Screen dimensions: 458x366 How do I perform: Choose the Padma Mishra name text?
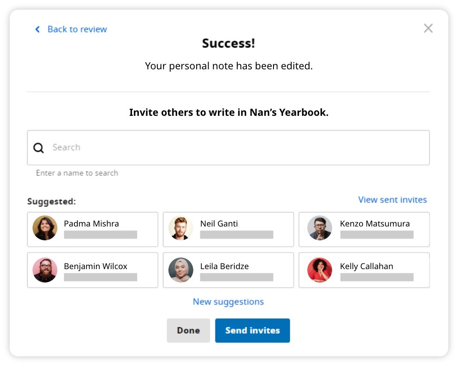92,224
